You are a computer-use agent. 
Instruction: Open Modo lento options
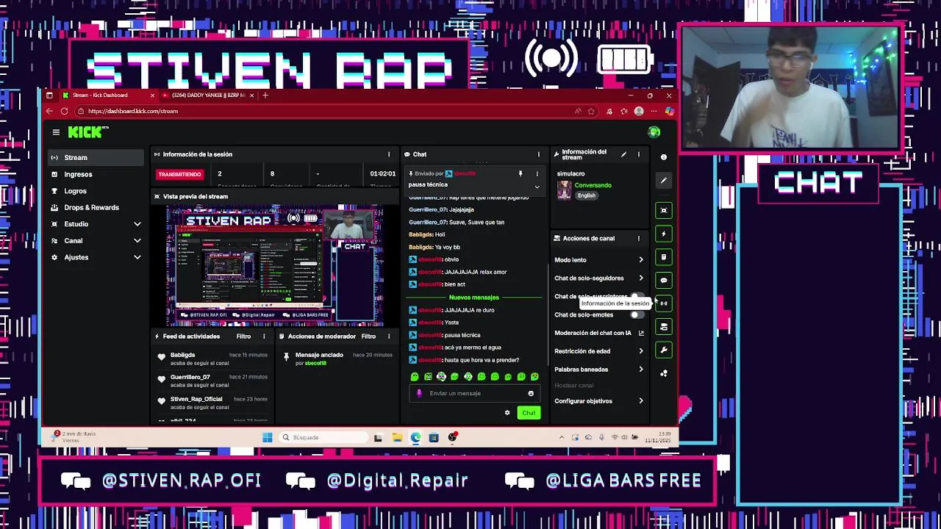(x=599, y=260)
